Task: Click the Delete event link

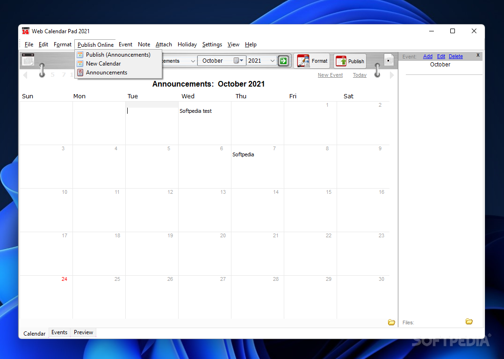Action: point(456,56)
